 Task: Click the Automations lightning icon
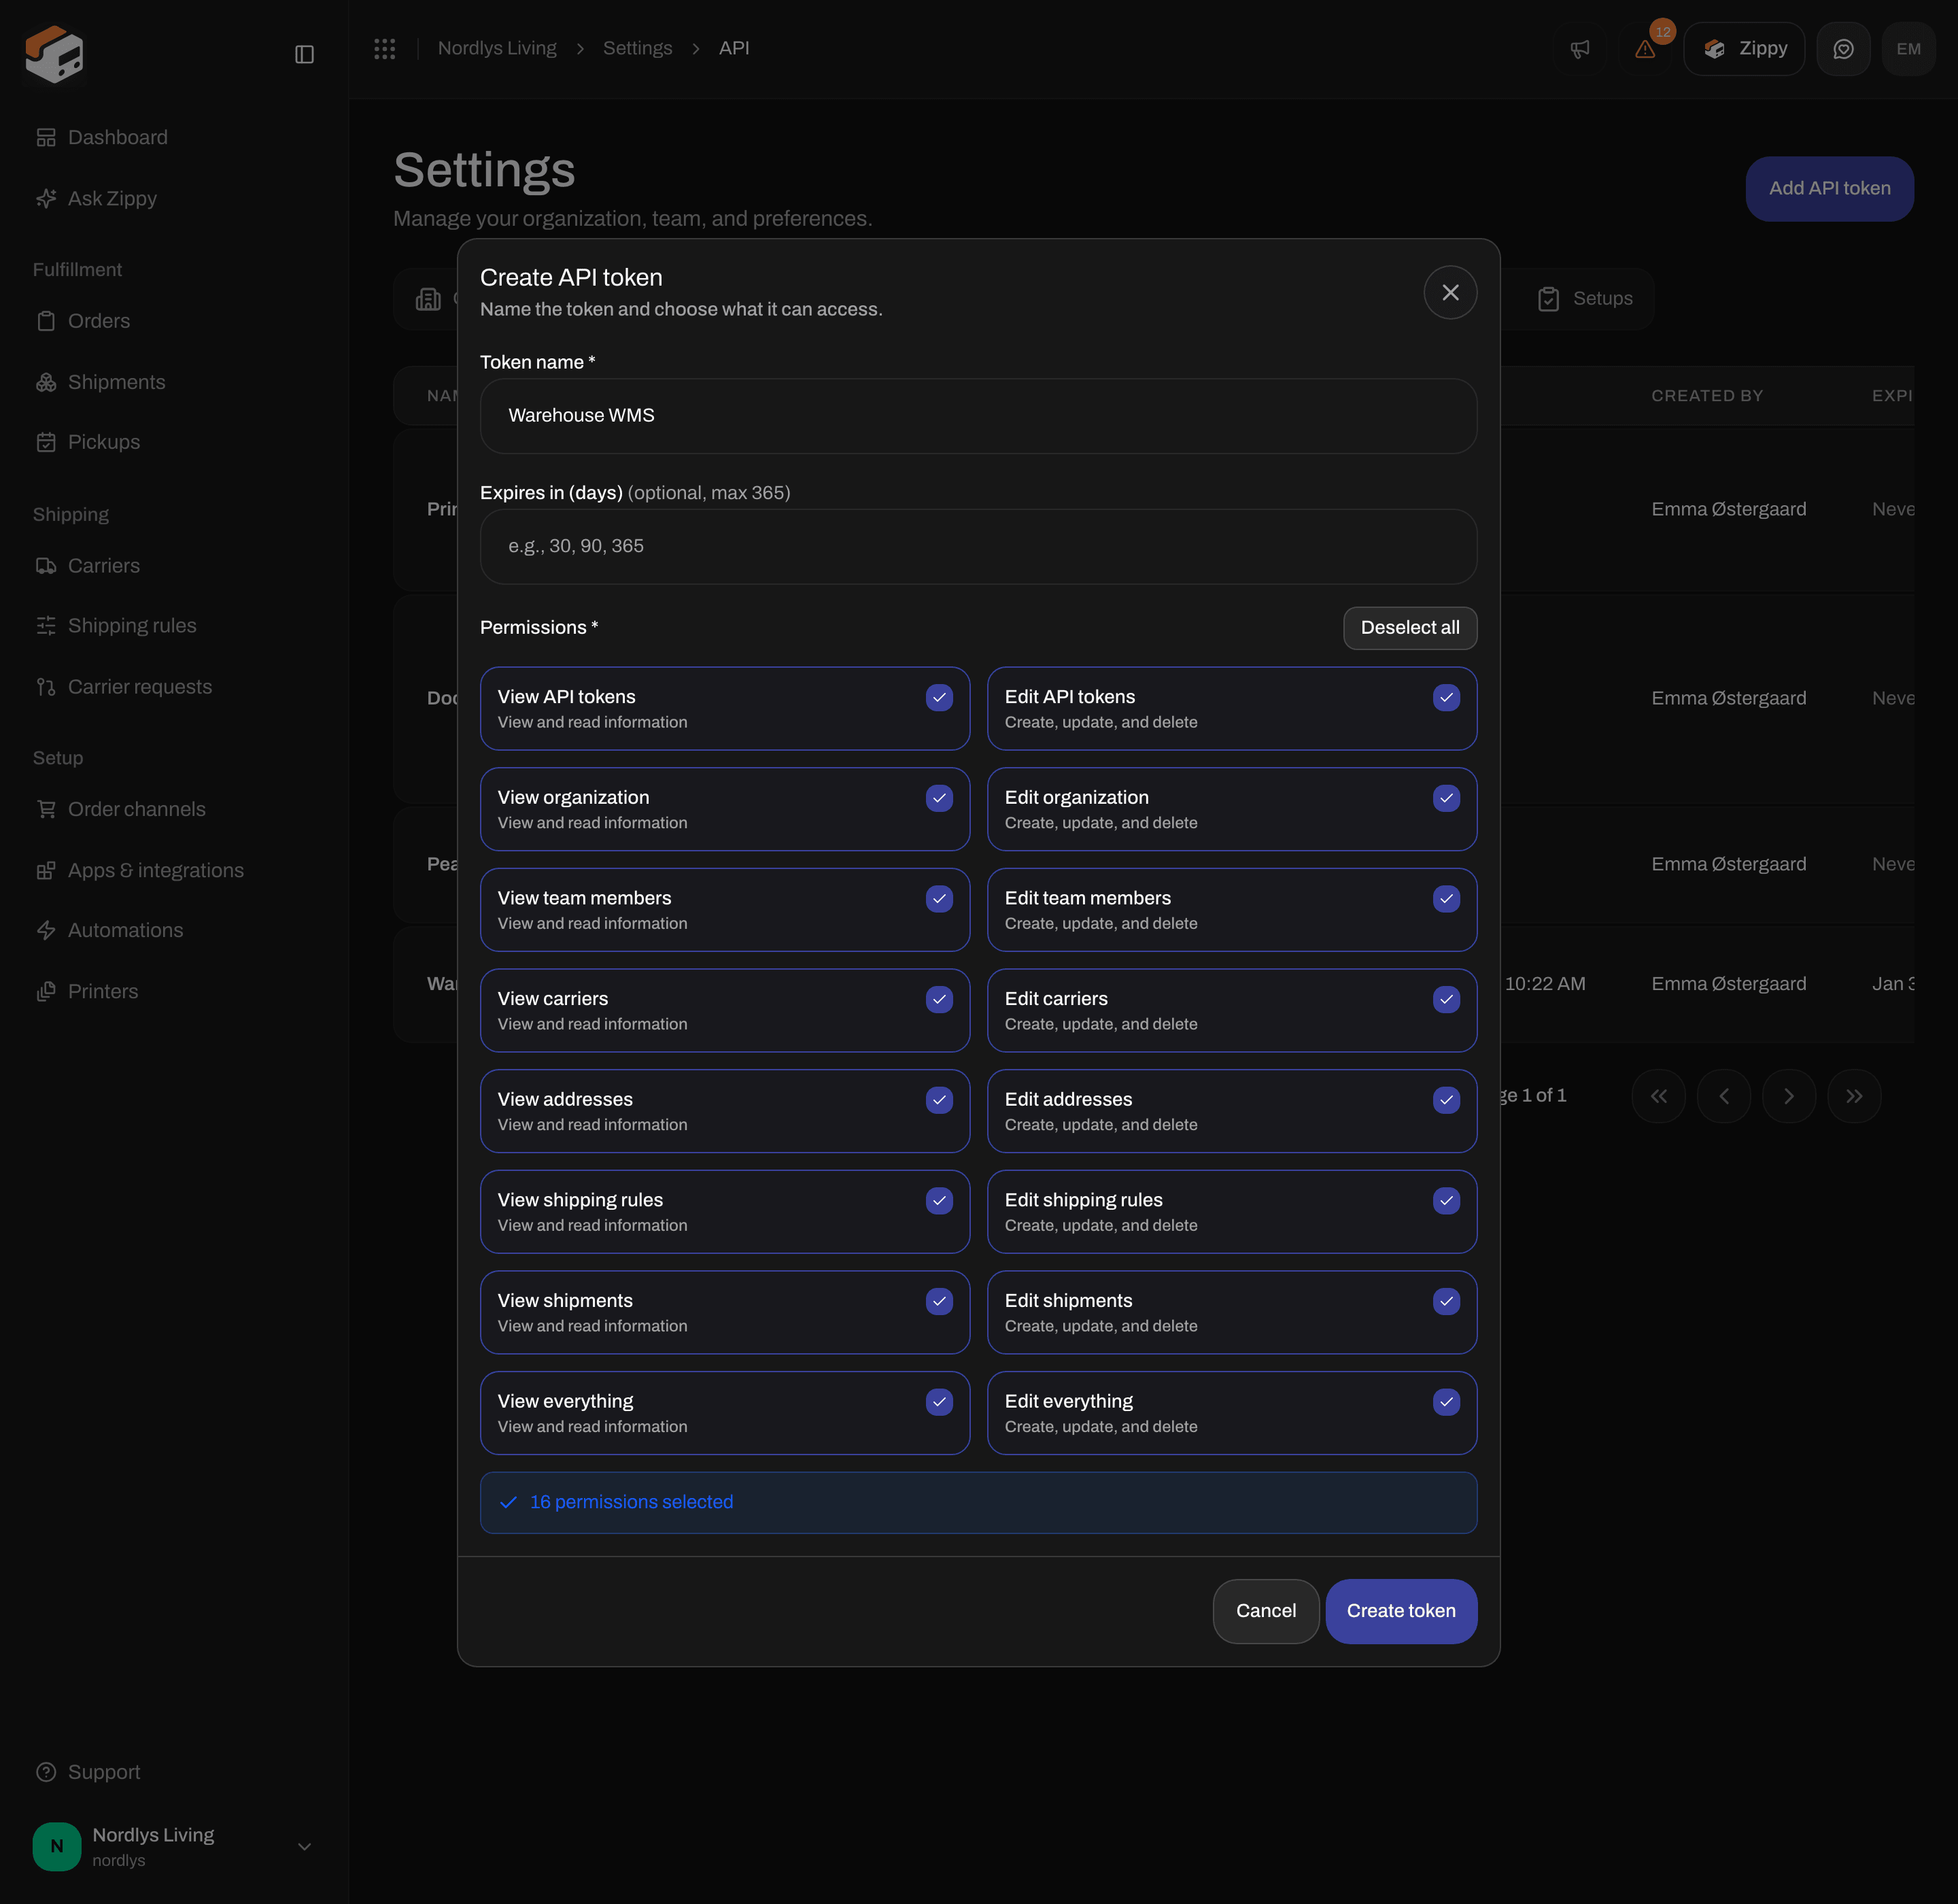click(x=46, y=930)
